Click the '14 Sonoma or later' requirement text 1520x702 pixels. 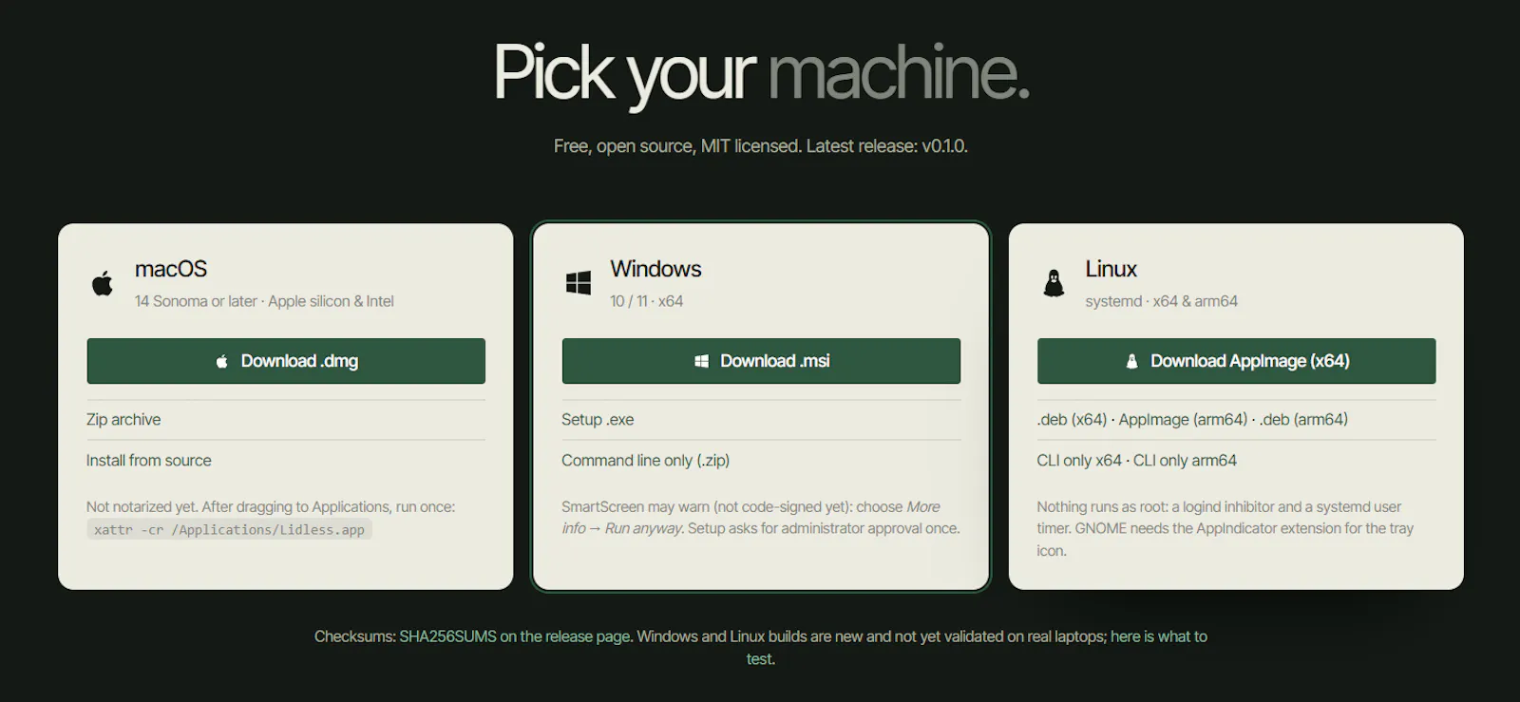pos(196,301)
